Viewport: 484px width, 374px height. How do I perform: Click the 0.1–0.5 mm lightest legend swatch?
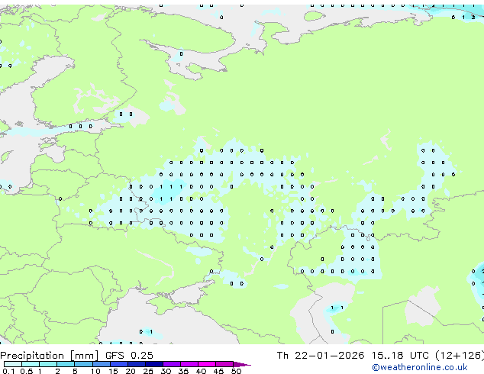(13, 364)
